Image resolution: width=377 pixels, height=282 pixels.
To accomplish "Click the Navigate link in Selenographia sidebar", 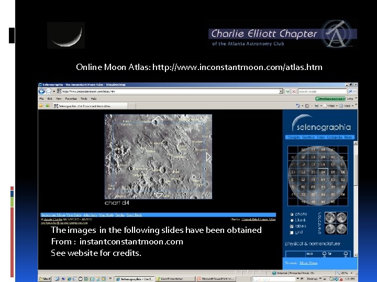I will pyautogui.click(x=294, y=137).
